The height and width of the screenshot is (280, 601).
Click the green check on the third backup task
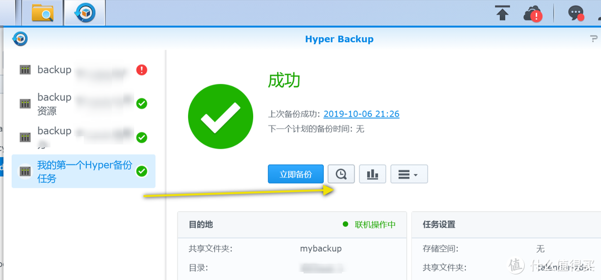click(142, 137)
